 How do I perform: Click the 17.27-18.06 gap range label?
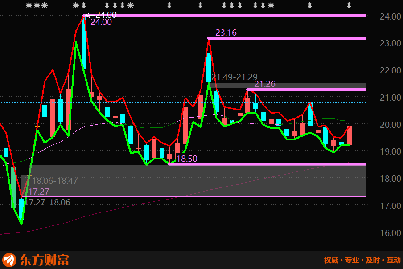(48, 202)
